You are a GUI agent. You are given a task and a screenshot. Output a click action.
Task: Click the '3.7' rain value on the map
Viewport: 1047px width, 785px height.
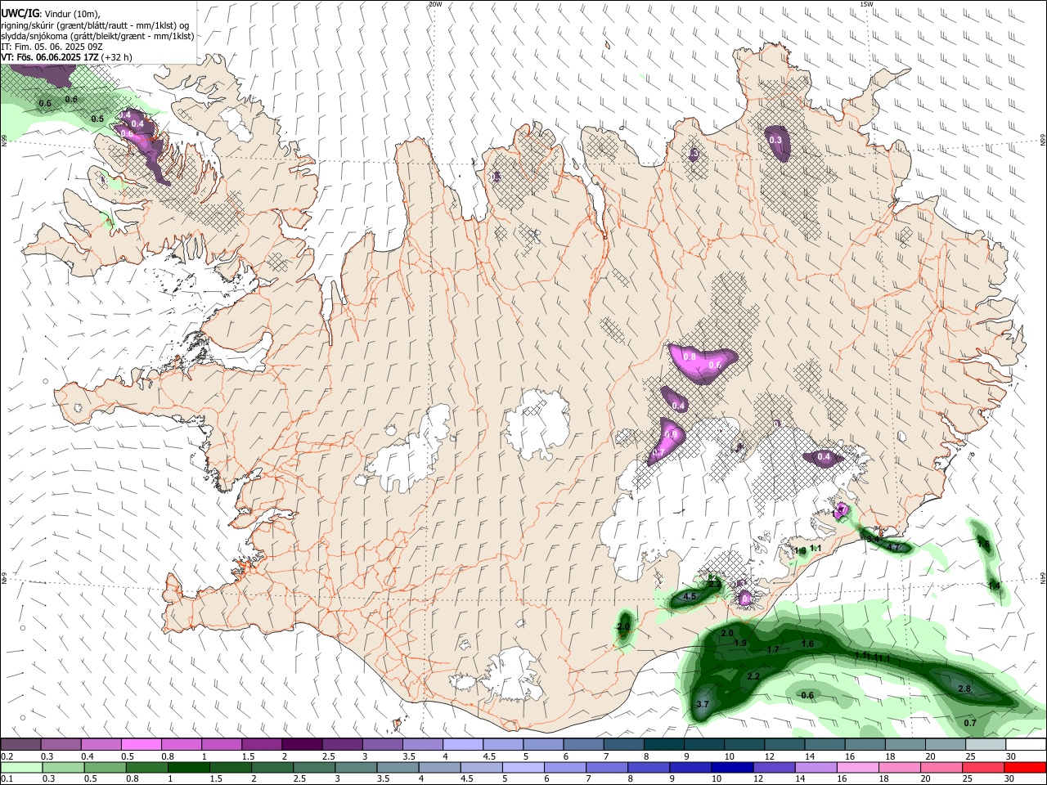702,705
